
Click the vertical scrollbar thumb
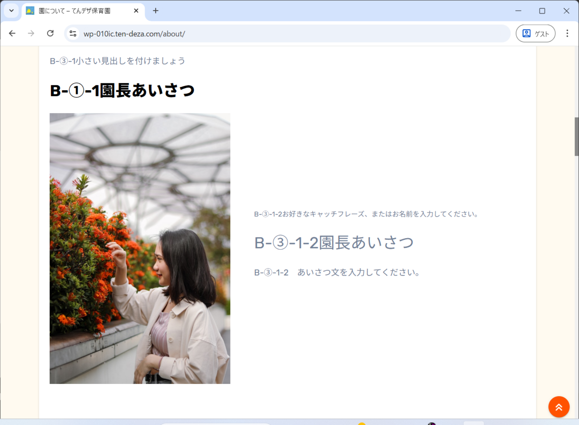coord(576,136)
